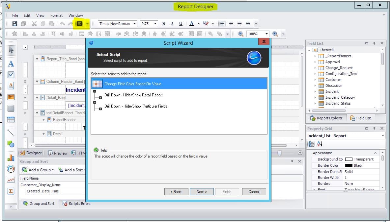Cancel the Script Wizard dialog
The width and height of the screenshot is (392, 222).
[254, 192]
